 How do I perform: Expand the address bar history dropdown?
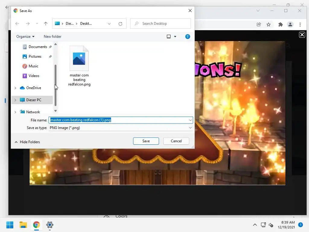[x=109, y=24]
